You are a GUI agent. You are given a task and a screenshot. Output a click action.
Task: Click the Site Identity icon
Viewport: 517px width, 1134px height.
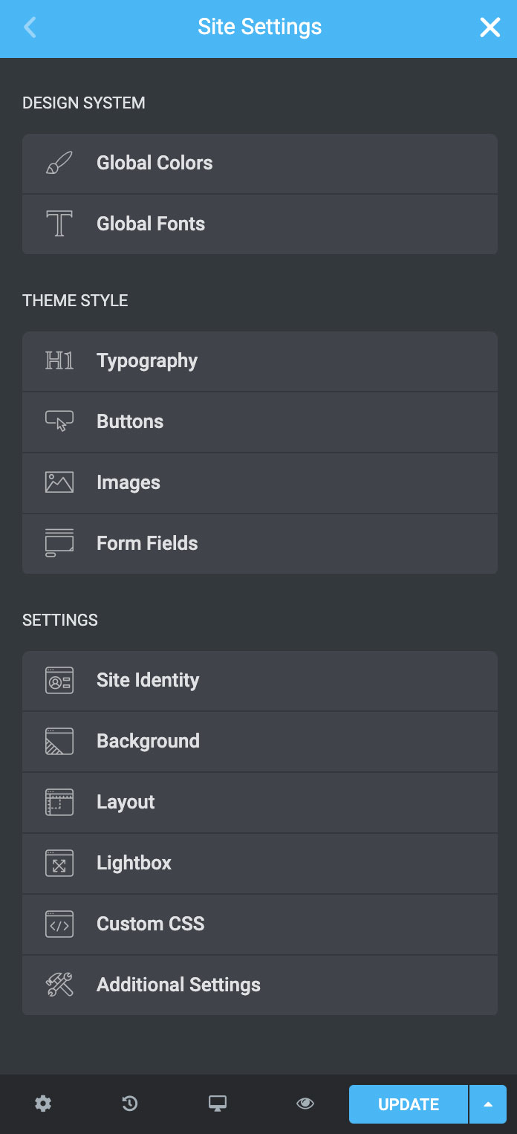pos(59,681)
